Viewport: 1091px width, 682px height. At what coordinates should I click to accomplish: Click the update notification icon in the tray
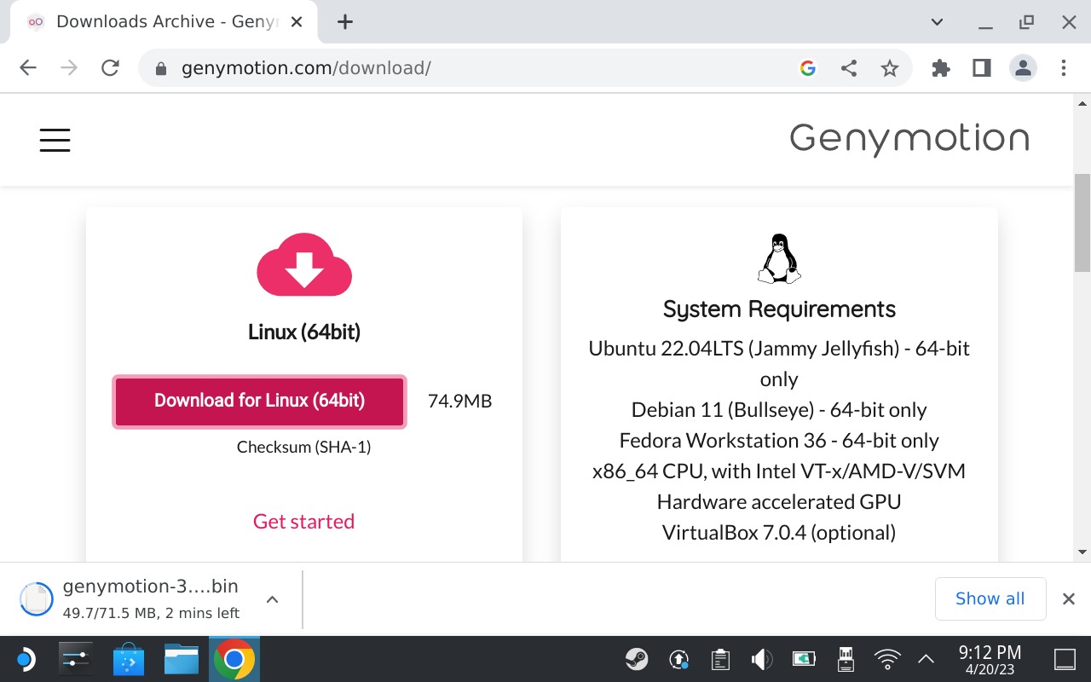(x=678, y=659)
